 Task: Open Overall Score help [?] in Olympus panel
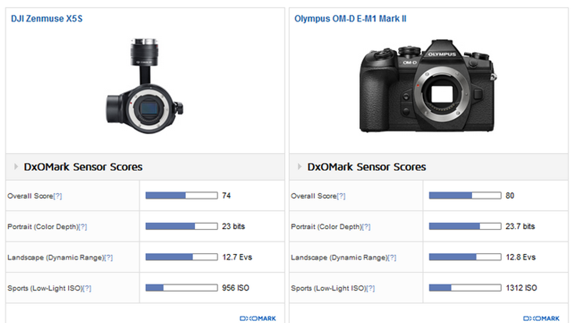[x=341, y=196]
